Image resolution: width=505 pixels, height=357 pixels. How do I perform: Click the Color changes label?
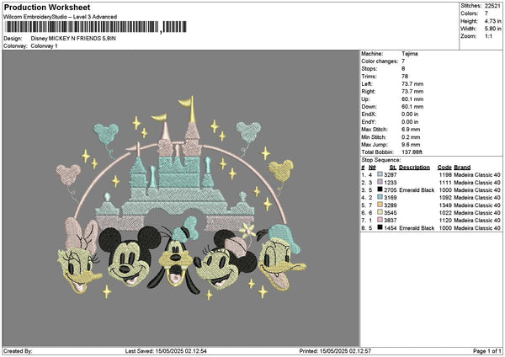tap(380, 61)
